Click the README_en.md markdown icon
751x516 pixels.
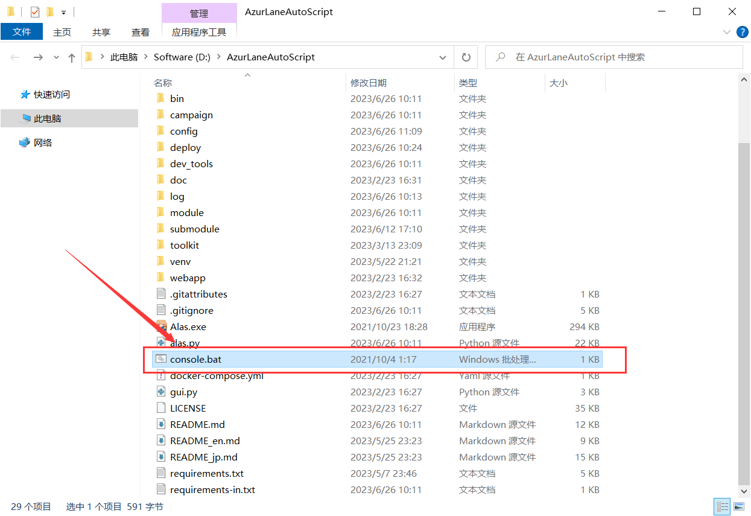[x=160, y=441]
